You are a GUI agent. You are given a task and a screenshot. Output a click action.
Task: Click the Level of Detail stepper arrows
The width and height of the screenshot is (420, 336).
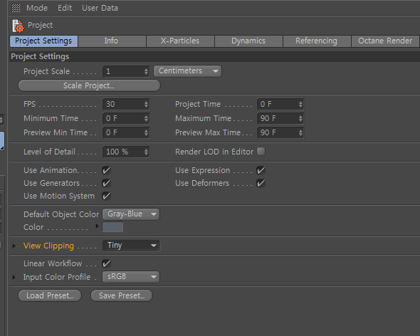[146, 152]
